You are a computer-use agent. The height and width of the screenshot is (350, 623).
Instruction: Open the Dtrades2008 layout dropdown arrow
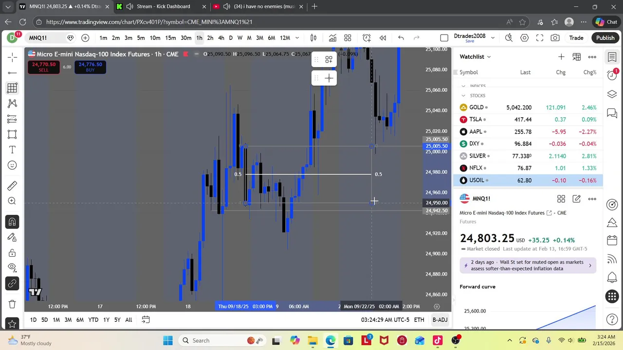[x=493, y=38]
